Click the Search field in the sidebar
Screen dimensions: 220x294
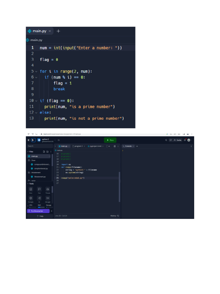(40, 146)
